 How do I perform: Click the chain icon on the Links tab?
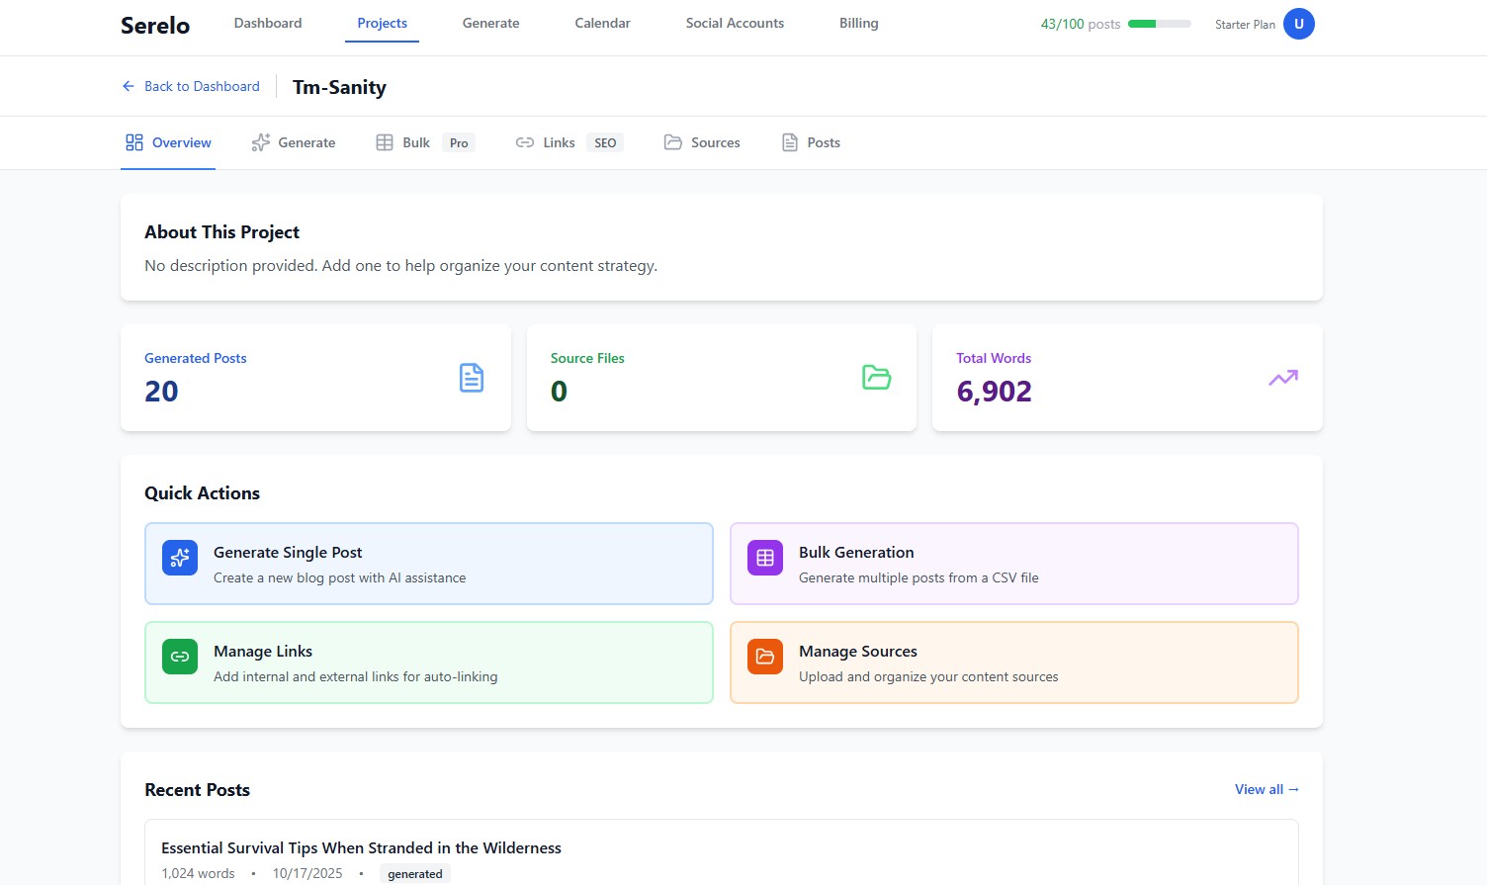point(526,142)
